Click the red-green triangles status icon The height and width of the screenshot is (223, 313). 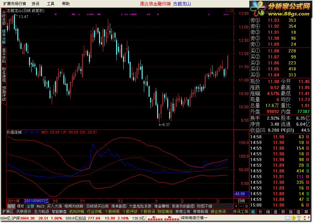305,218
